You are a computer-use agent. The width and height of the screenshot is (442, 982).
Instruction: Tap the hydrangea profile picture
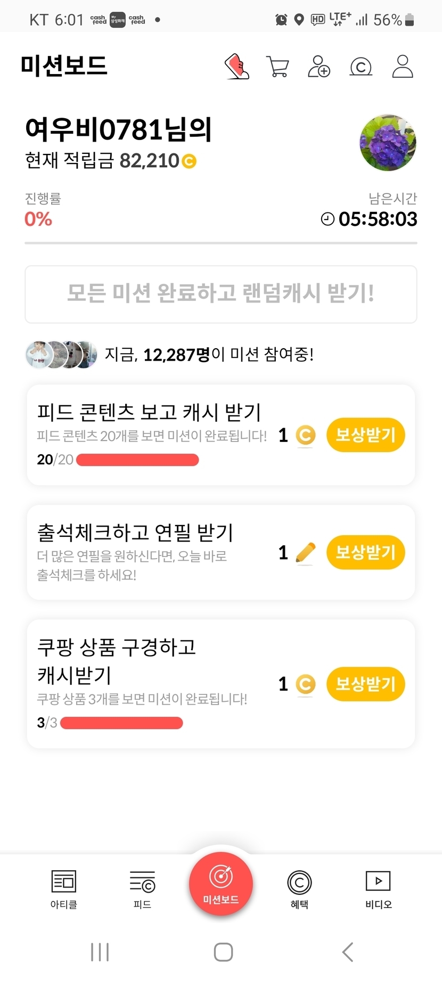point(388,143)
